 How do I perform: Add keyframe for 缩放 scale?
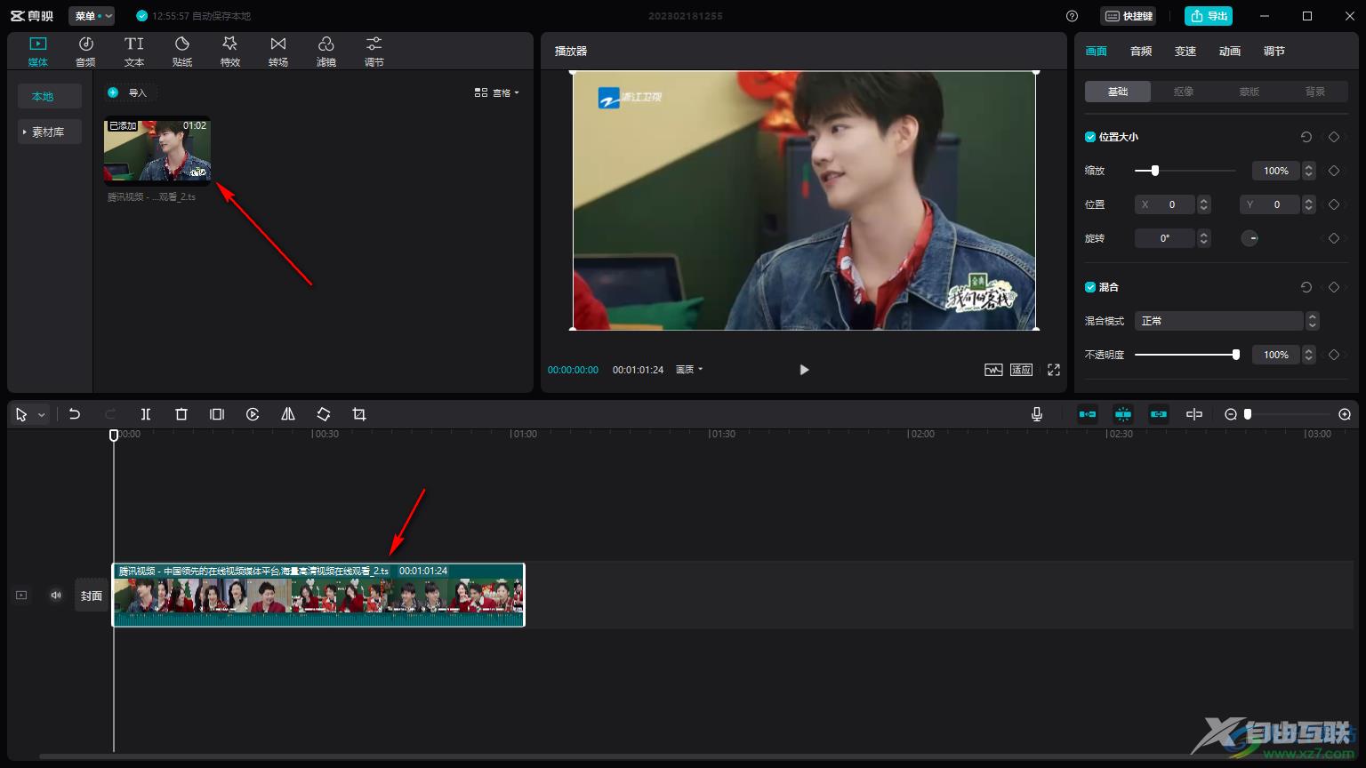[1334, 171]
